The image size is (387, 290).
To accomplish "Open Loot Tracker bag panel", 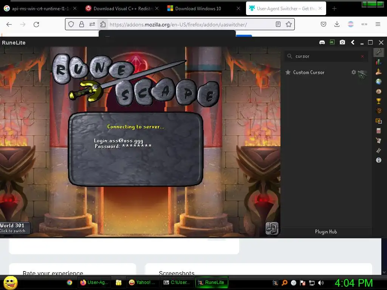I will pos(379,111).
